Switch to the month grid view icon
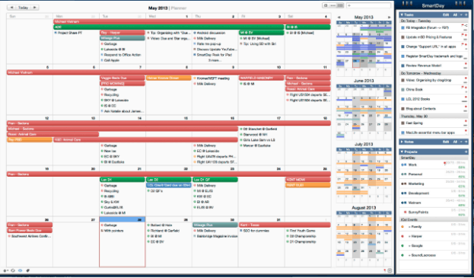Screen dimensions: 474x278 [x=340, y=5]
